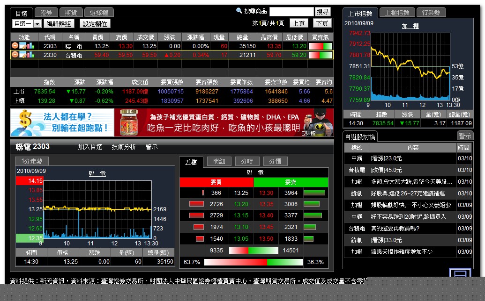Click the 設定欄位 button
Screen dimensions: 485x301
[95, 24]
